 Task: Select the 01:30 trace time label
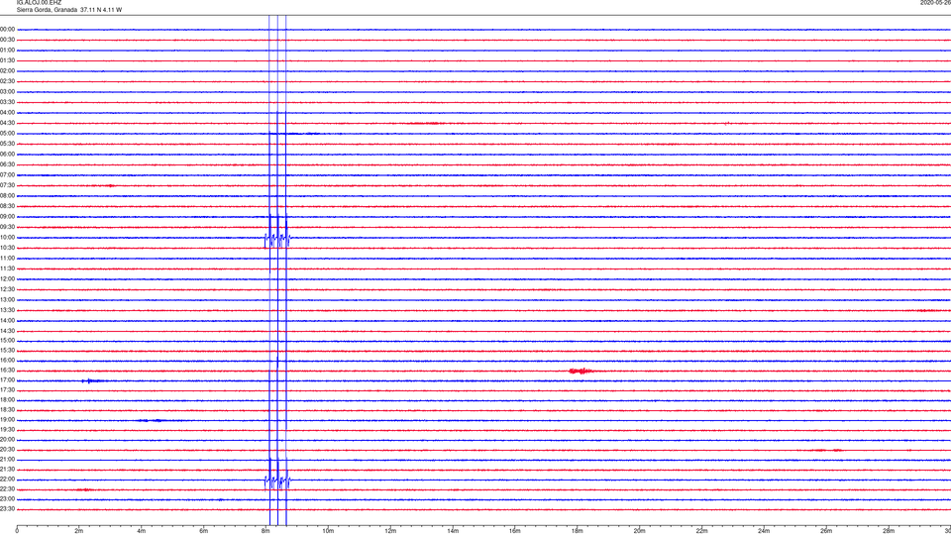point(7,60)
